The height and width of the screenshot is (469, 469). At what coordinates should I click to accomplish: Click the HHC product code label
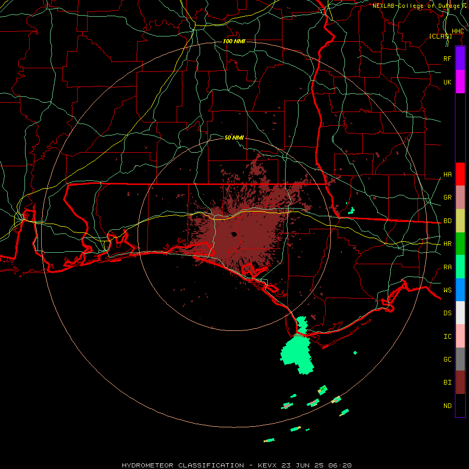(x=458, y=31)
